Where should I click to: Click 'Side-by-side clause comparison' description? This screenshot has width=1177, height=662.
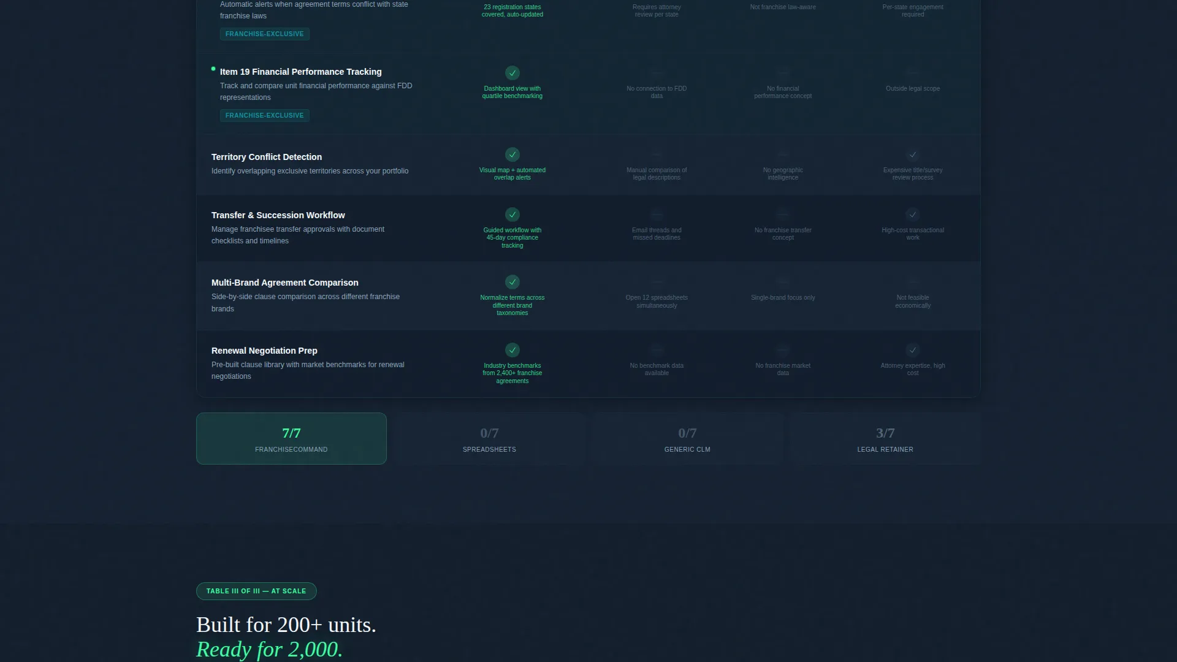point(305,302)
